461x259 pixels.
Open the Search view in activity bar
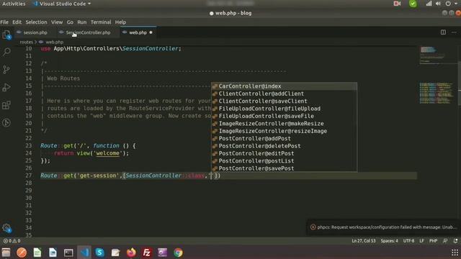pos(6,52)
